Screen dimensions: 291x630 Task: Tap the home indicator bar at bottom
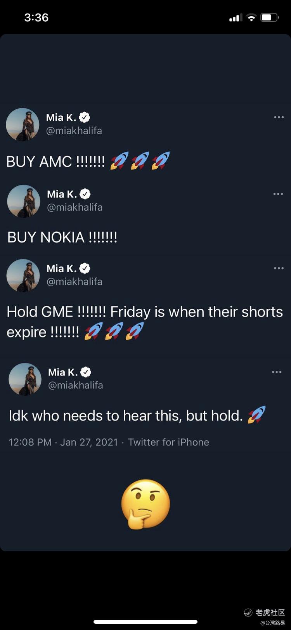click(x=145, y=622)
